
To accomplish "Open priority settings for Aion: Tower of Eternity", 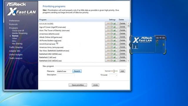I will point(111,30).
